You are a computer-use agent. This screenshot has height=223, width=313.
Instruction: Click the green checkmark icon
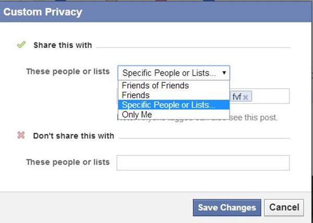(21, 45)
